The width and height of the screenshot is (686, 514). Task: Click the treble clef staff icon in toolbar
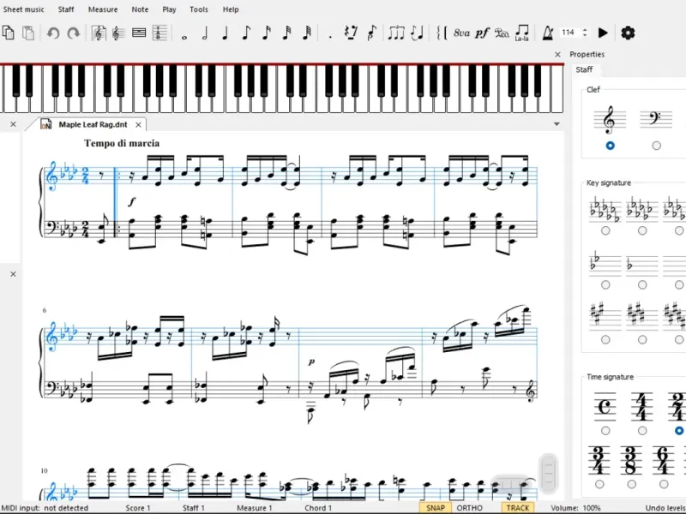tap(118, 33)
